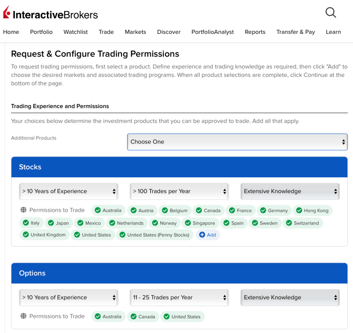Click the Options section header
Viewport: 353px width, 333px height.
(x=180, y=273)
